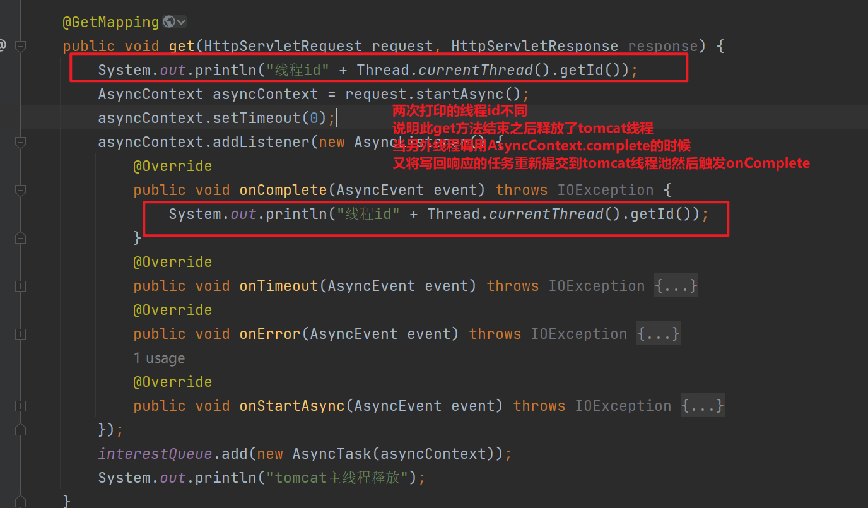The image size is (868, 508).
Task: Expand the {...} placeholder on onStartAsync line
Action: tap(702, 406)
